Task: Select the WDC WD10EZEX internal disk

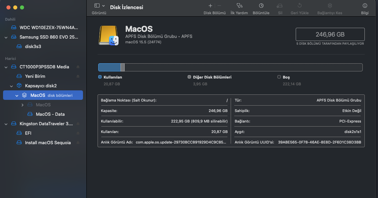Action: tap(49, 27)
